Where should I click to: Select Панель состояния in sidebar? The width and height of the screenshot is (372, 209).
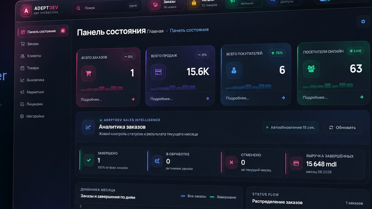pos(43,31)
